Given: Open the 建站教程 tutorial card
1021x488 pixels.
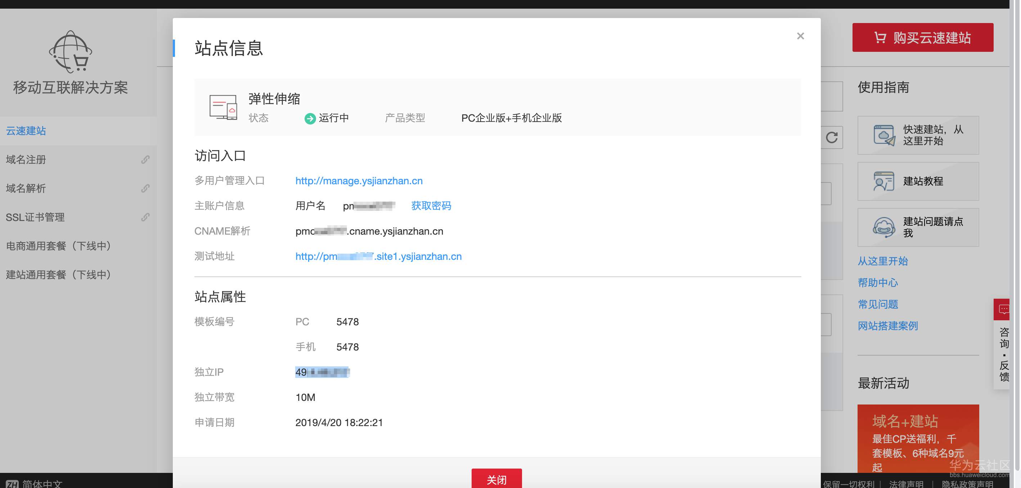Looking at the screenshot, I should pyautogui.click(x=918, y=181).
